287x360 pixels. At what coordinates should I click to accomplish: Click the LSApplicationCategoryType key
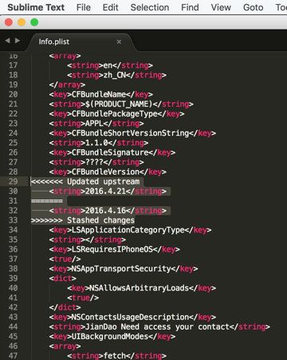pos(128,230)
